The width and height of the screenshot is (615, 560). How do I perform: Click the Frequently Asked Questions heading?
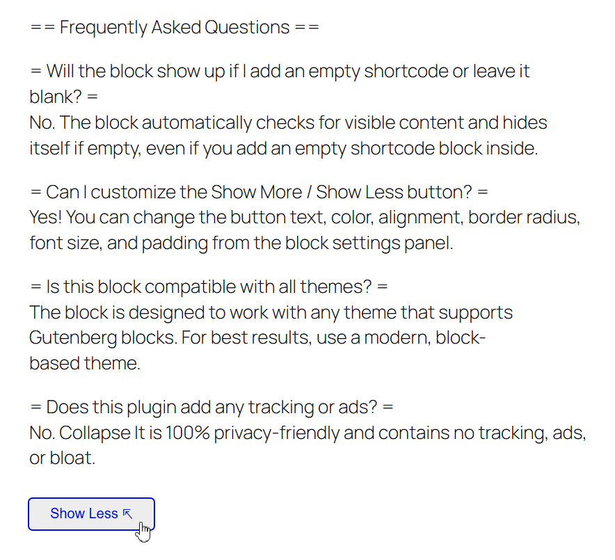[x=175, y=27]
